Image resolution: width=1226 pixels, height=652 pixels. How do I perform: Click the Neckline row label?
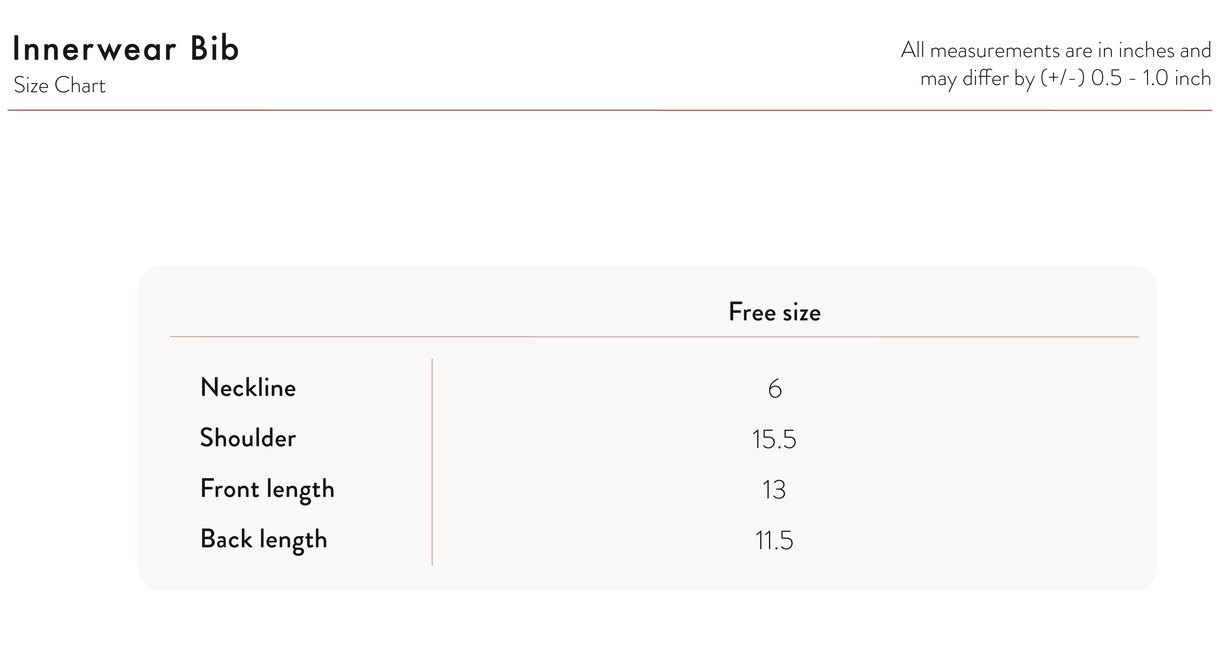248,387
